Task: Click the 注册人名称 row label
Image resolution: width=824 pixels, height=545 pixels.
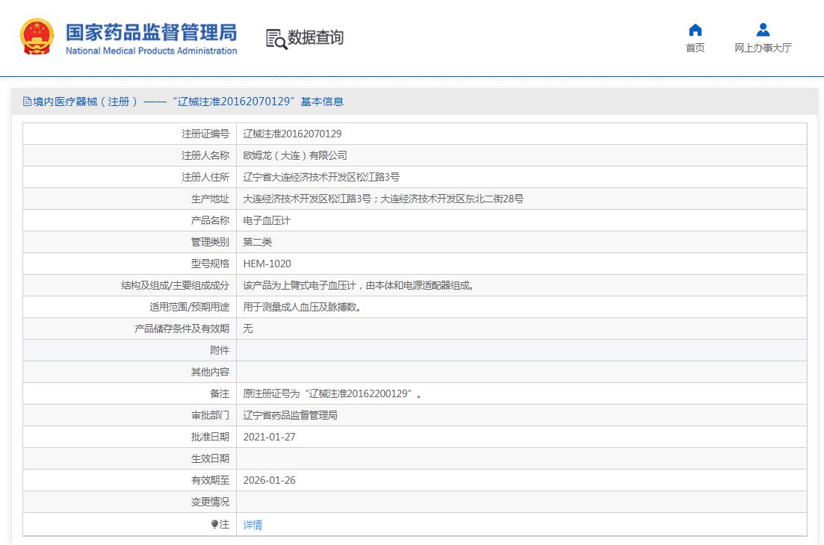Action: coord(205,155)
